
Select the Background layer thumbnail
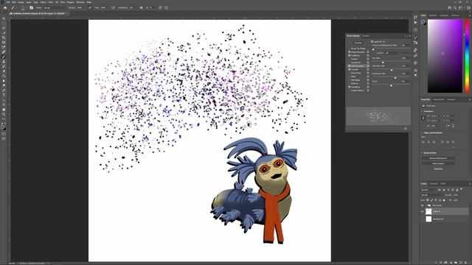coord(428,219)
